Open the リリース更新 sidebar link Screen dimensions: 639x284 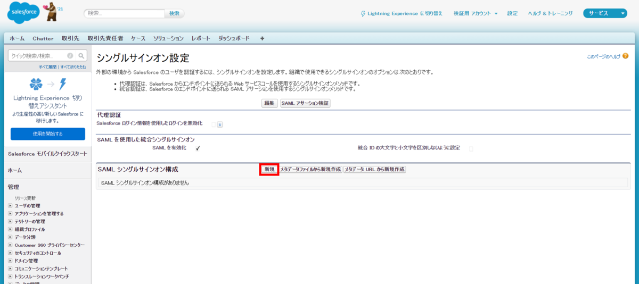(x=25, y=198)
